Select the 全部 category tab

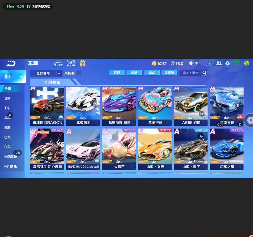point(11,89)
